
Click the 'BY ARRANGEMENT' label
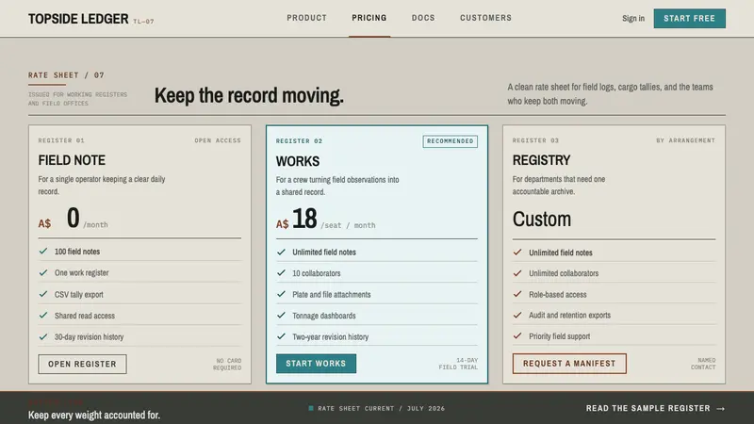[686, 140]
